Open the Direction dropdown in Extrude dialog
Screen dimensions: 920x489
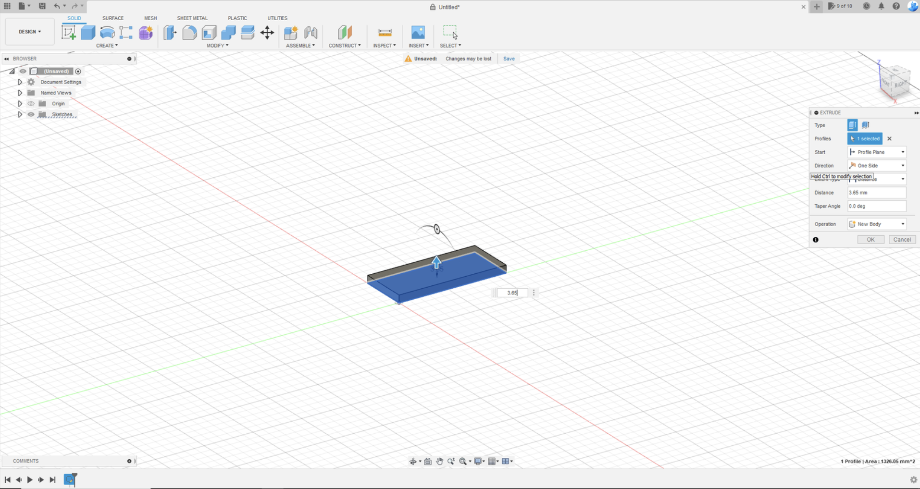pyautogui.click(x=902, y=165)
